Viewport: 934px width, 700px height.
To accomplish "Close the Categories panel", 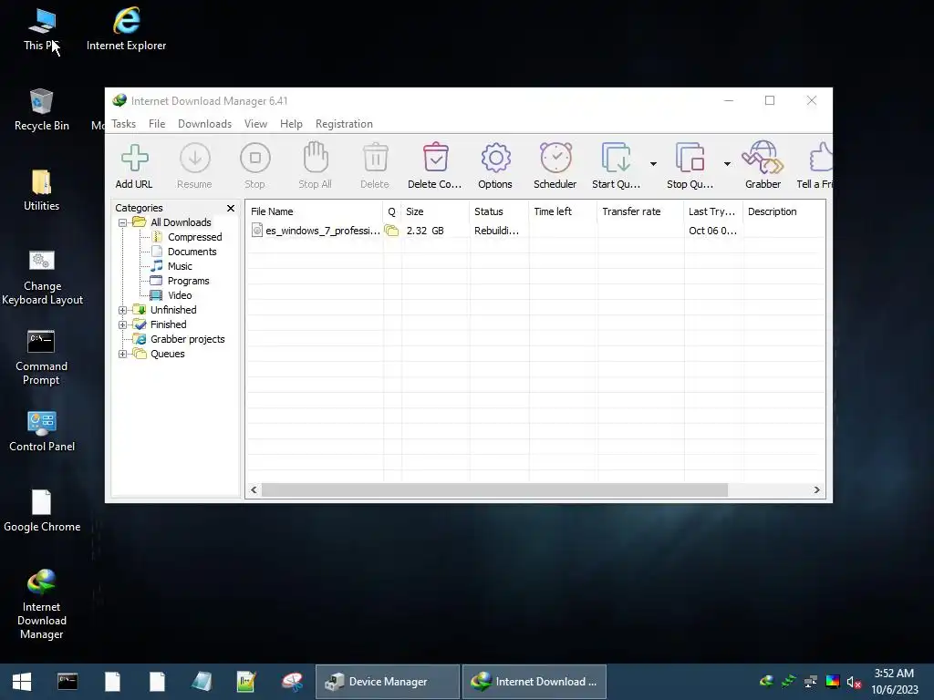I will click(x=231, y=208).
